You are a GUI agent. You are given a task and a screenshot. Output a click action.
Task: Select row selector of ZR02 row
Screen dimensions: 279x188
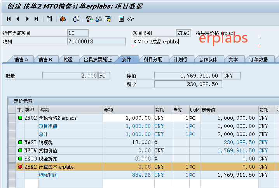[x=12, y=118]
